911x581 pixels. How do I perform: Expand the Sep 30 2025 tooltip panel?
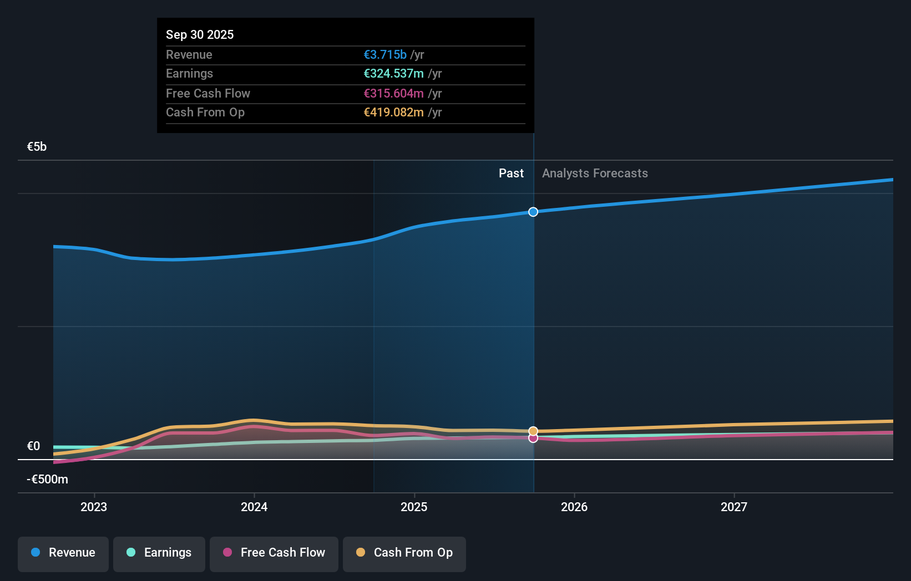click(x=345, y=34)
